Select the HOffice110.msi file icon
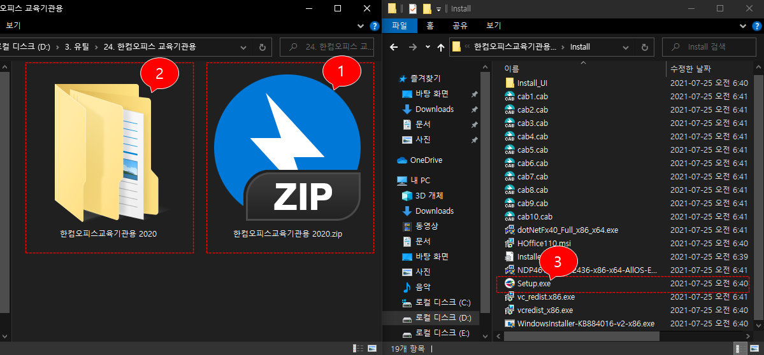The height and width of the screenshot is (355, 764). point(510,243)
